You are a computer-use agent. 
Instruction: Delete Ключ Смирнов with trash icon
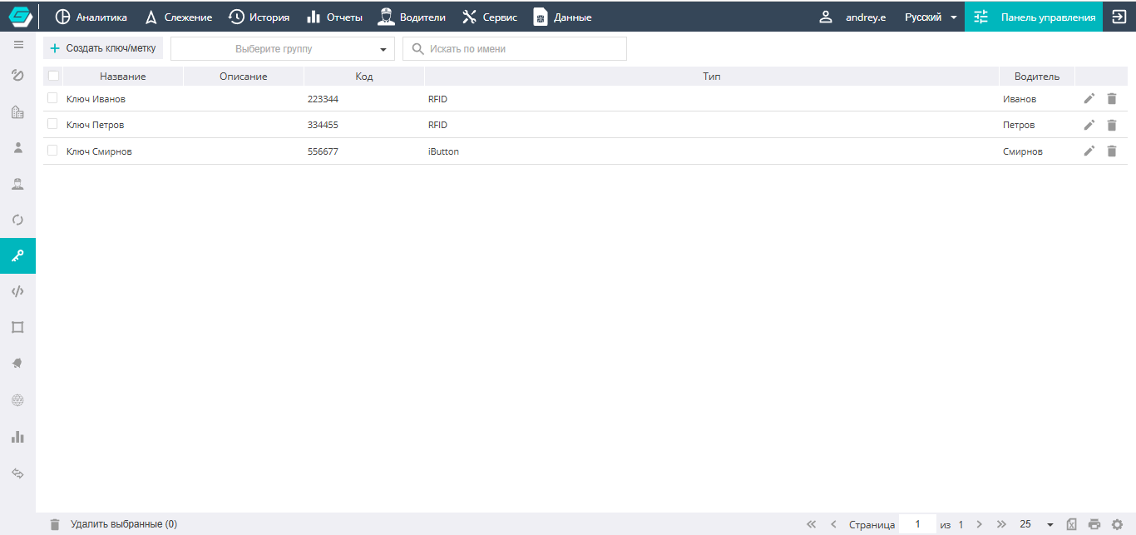click(x=1112, y=151)
